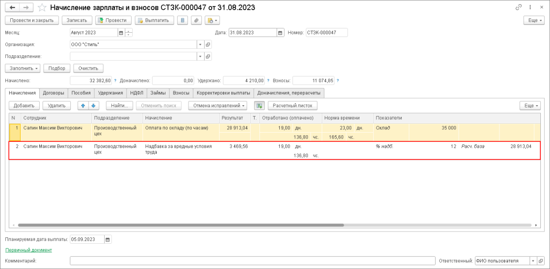Show help for the Начислено total
This screenshot has height=269, width=550.
click(115, 81)
